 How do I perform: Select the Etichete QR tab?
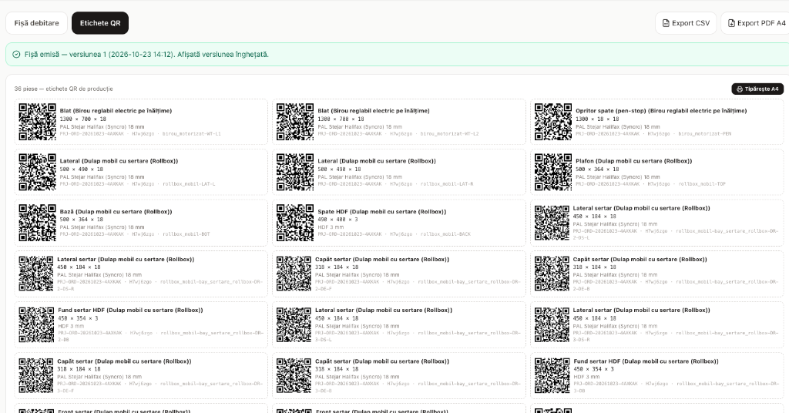[100, 23]
